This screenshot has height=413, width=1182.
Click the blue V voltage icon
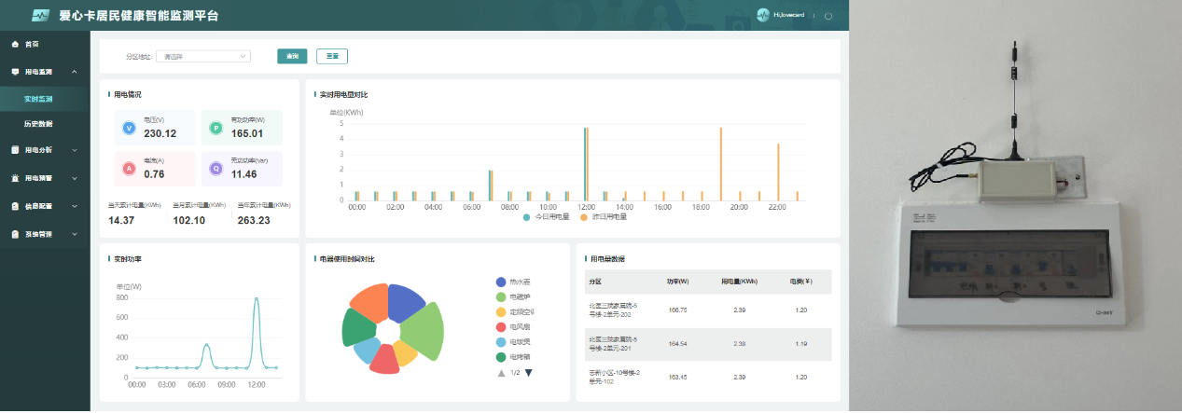point(130,128)
